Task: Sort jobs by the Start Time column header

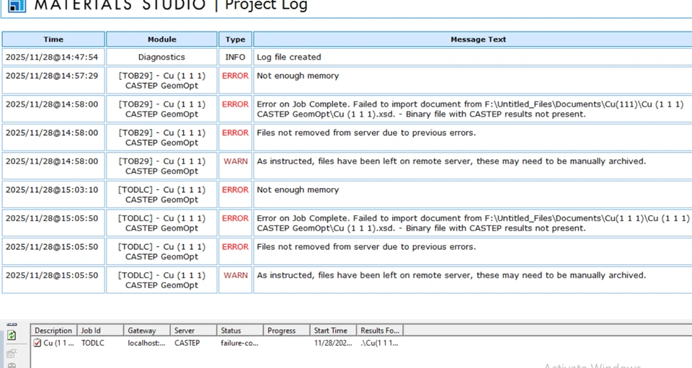Action: click(333, 331)
